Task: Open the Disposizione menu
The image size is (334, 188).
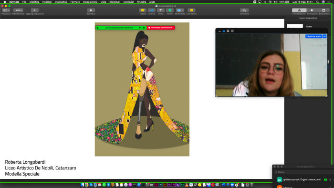Action: (90, 2)
